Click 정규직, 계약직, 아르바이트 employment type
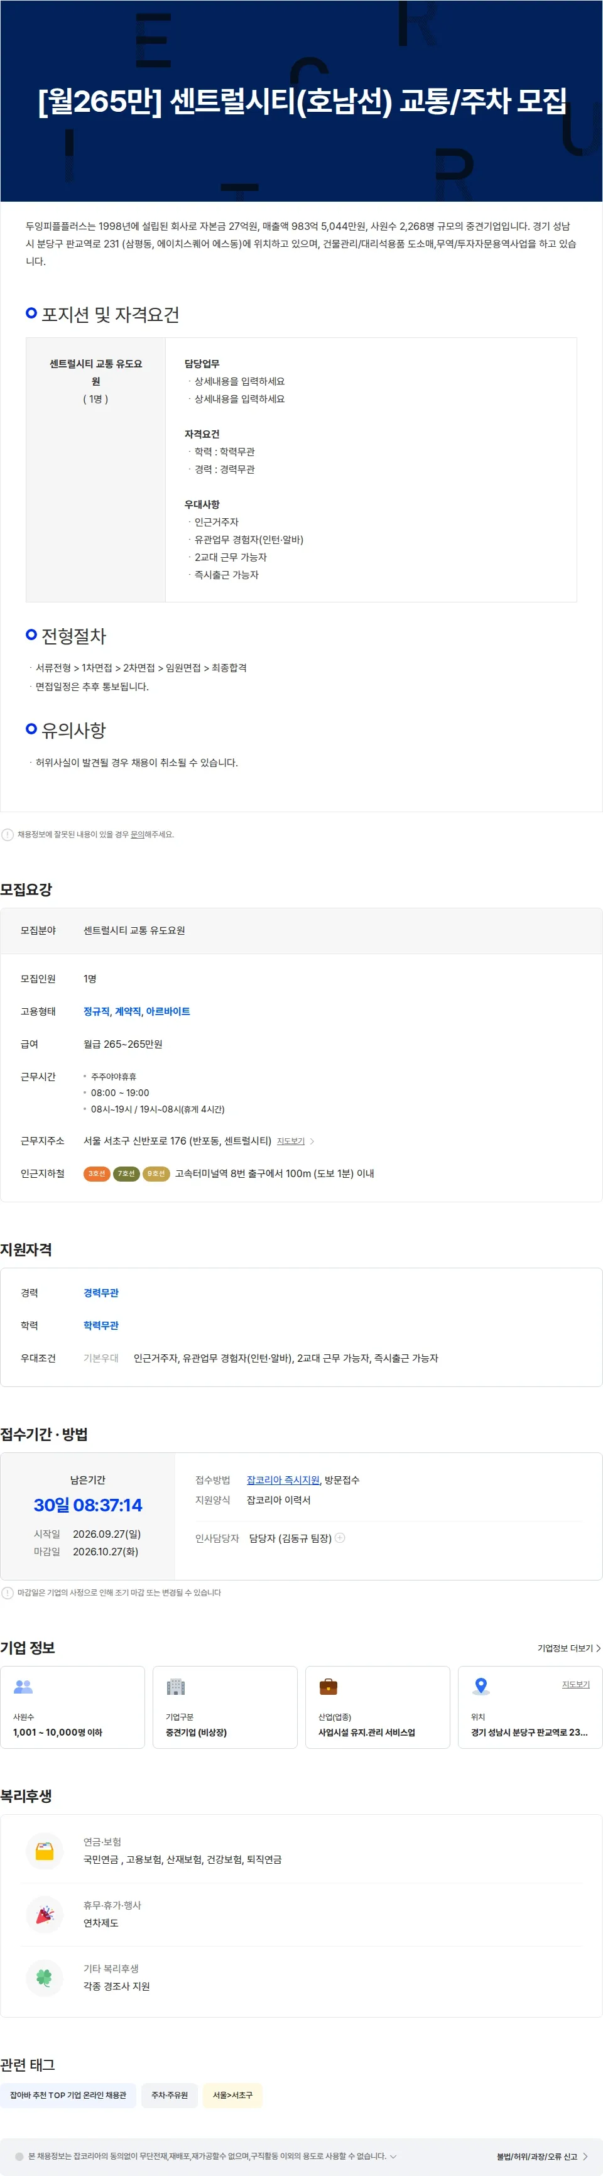Screen dimensions: 603x2176 pos(137,1011)
